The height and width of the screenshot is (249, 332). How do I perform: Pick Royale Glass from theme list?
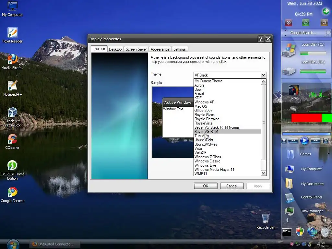coord(227,115)
